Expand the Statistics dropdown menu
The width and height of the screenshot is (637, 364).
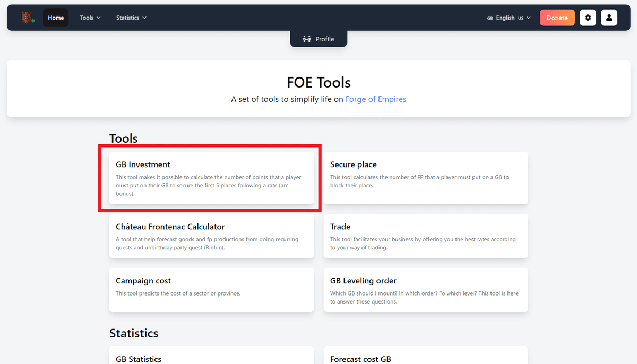click(x=131, y=18)
